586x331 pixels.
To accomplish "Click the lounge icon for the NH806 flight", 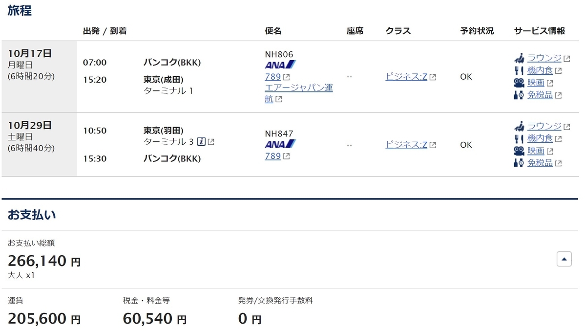I will [519, 58].
